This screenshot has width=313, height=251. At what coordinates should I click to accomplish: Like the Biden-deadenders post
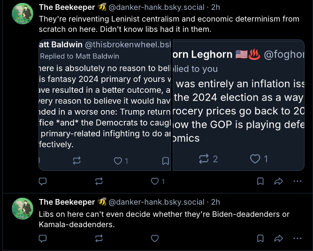[x=154, y=238]
